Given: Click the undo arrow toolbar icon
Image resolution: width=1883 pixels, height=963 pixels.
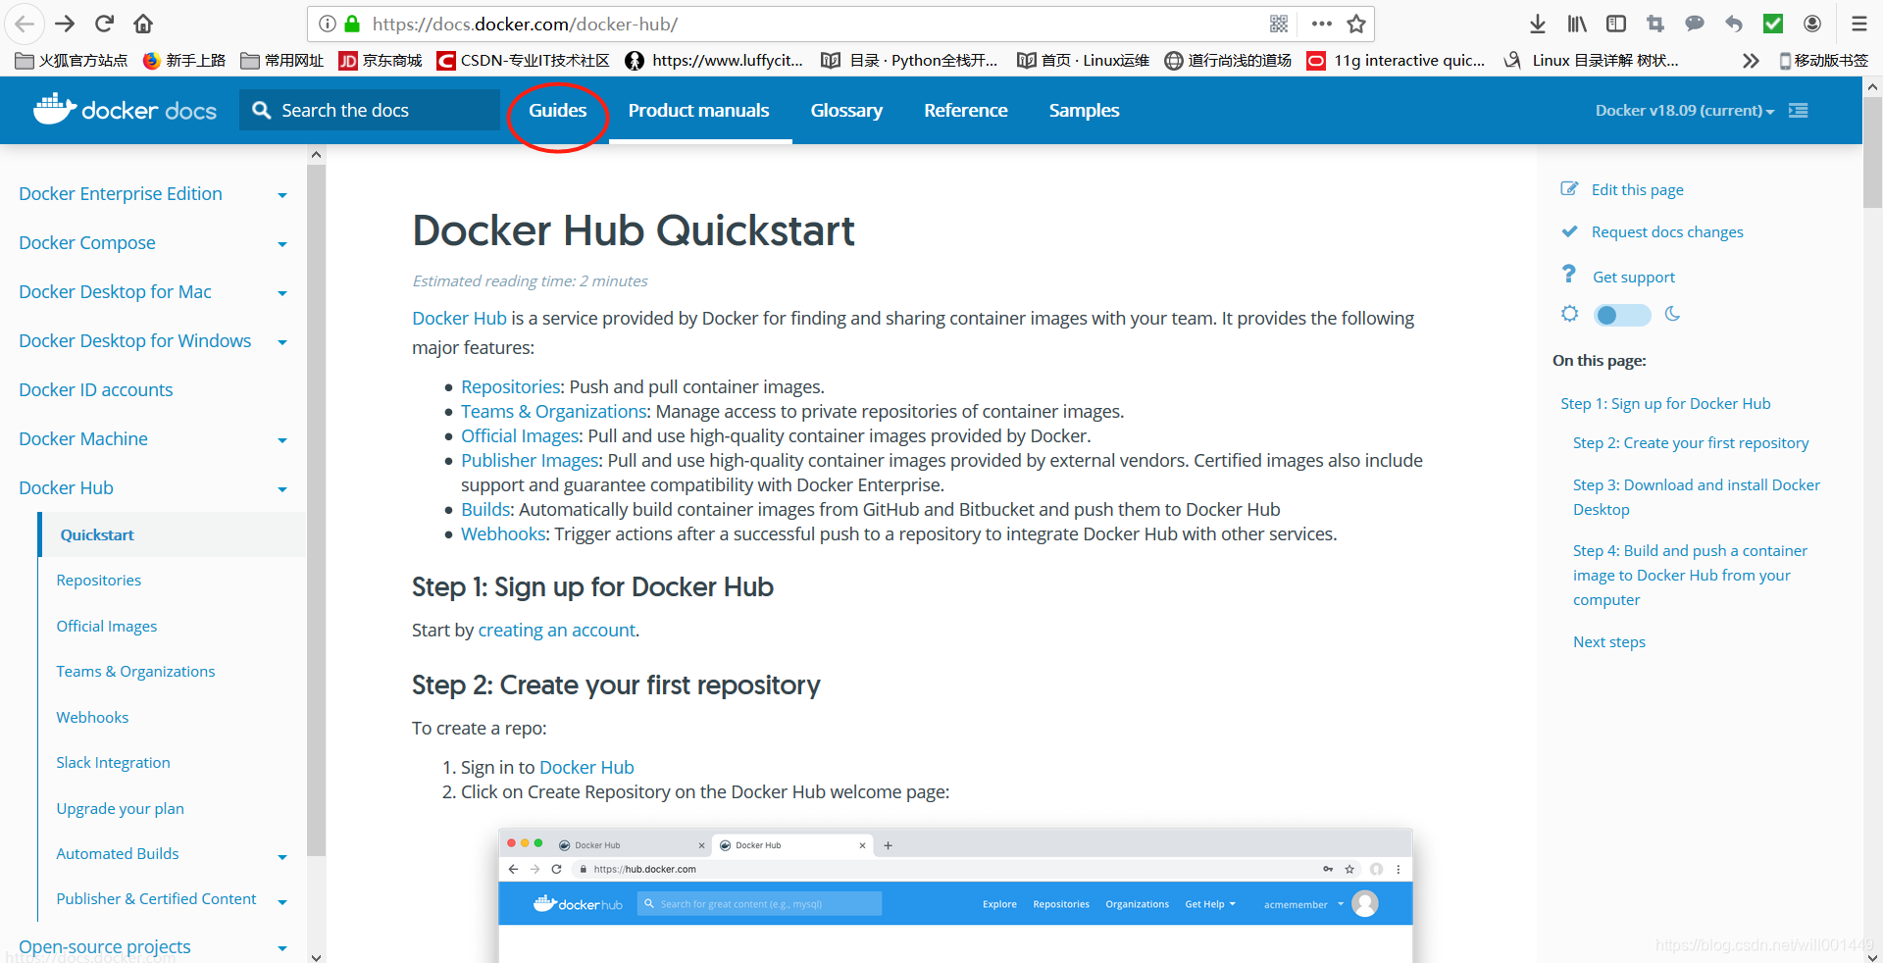Looking at the screenshot, I should point(1734,24).
